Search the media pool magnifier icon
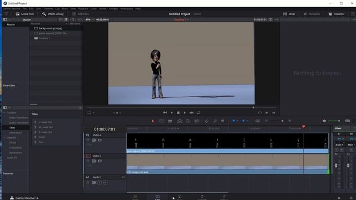 coord(73,20)
